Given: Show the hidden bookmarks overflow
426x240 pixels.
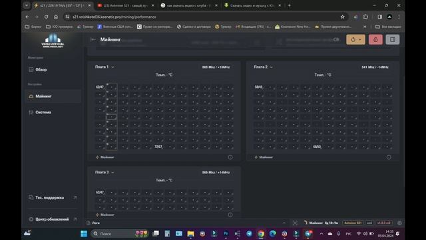Looking at the screenshot, I should [365, 27].
